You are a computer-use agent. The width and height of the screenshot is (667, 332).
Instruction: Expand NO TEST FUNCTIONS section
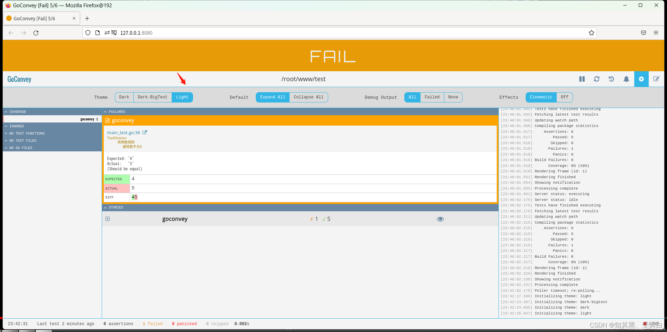52,133
